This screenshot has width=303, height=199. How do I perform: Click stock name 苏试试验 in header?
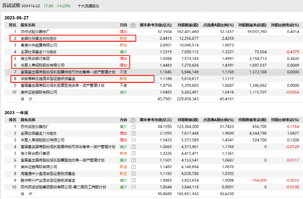tap(11, 6)
